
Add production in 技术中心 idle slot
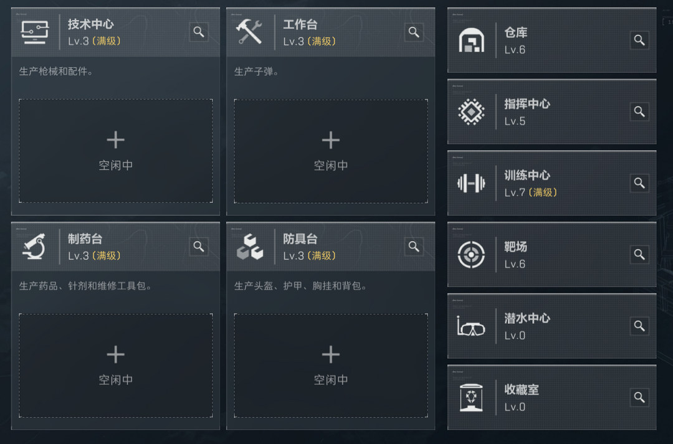point(116,151)
